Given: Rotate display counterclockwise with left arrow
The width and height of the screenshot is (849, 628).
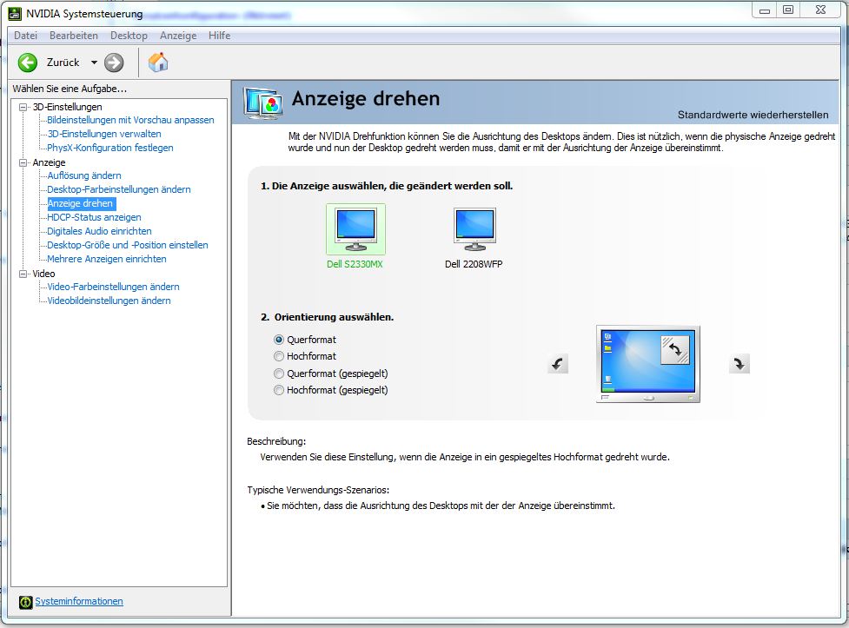Looking at the screenshot, I should 558,364.
